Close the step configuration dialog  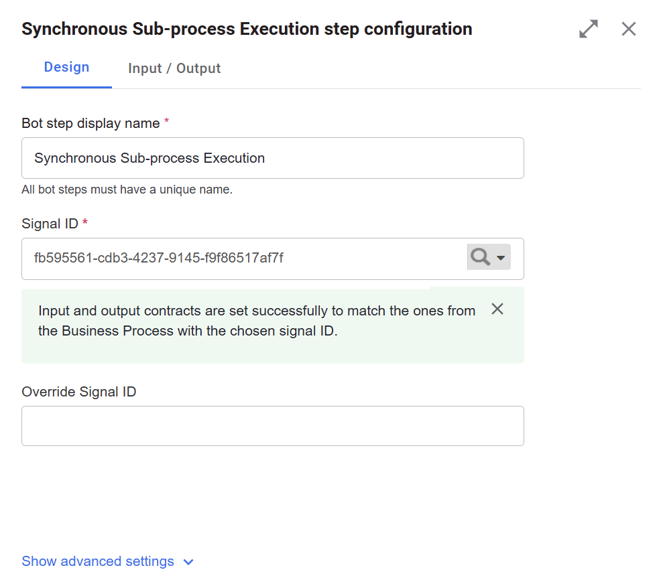[629, 29]
